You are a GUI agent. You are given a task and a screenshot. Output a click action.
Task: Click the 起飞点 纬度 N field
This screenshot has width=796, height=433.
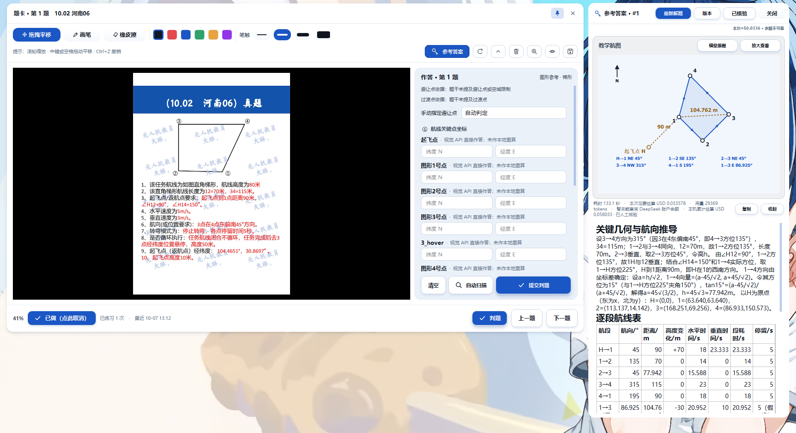pos(457,151)
